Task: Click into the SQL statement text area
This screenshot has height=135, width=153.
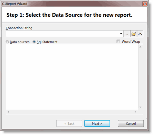Action: [x=72, y=77]
